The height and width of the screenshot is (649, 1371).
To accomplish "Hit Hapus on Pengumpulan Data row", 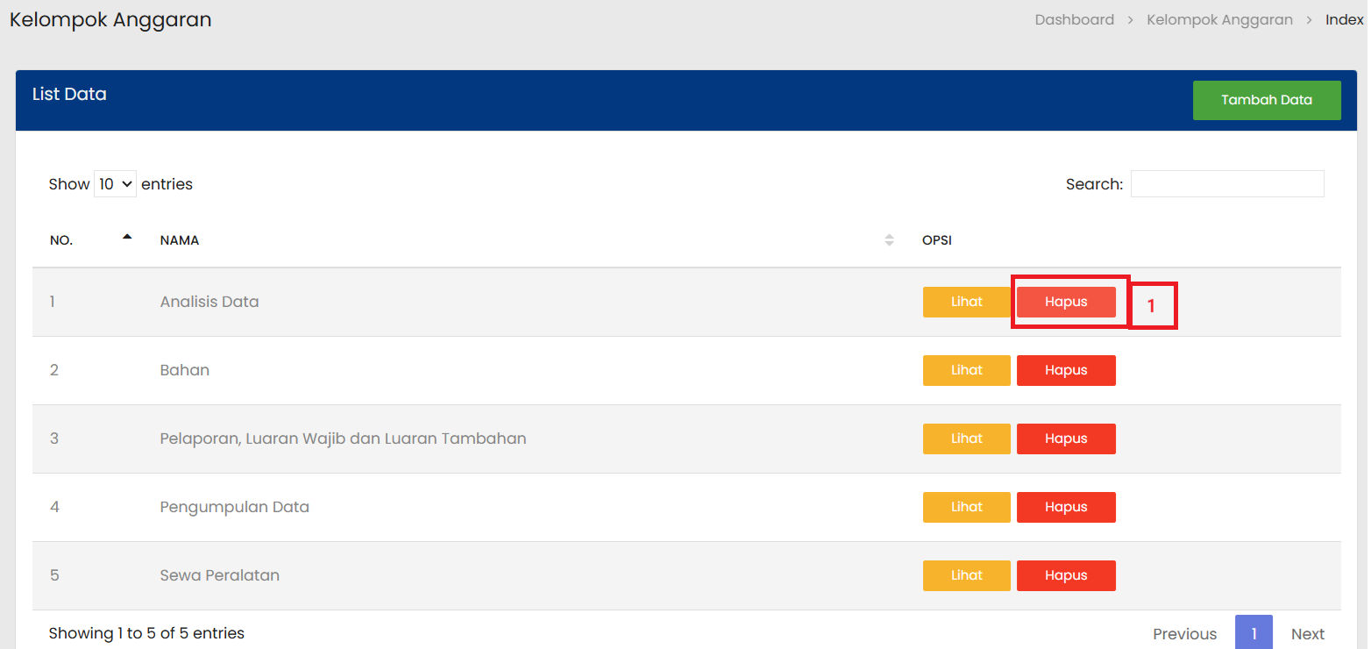I will [x=1065, y=507].
